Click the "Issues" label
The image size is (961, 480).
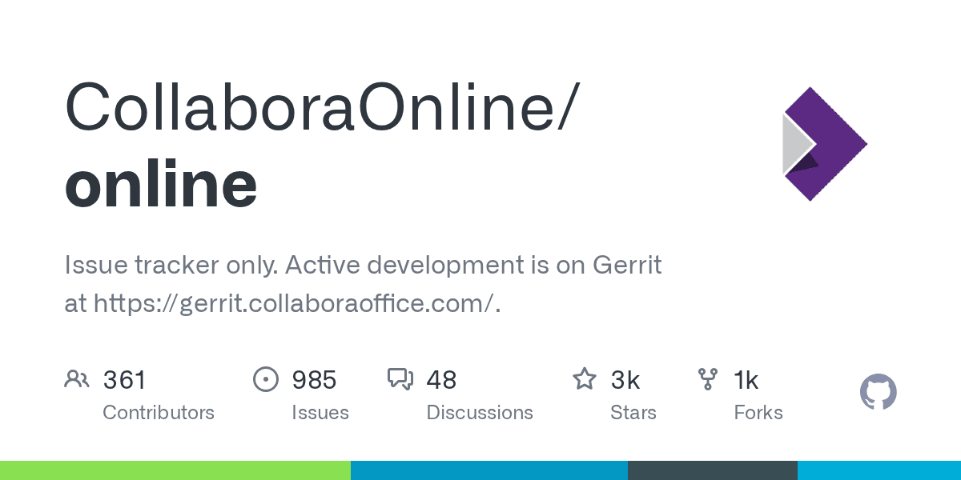320,413
